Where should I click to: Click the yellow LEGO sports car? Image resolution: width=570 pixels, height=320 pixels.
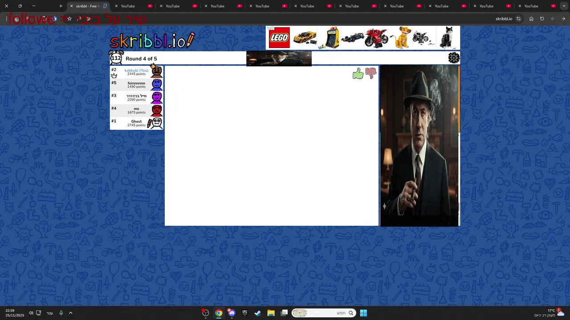(x=305, y=38)
